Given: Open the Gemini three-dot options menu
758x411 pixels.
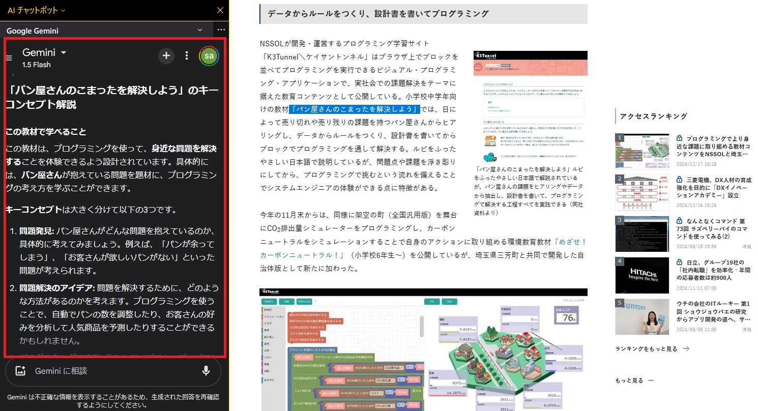Looking at the screenshot, I should pyautogui.click(x=187, y=55).
